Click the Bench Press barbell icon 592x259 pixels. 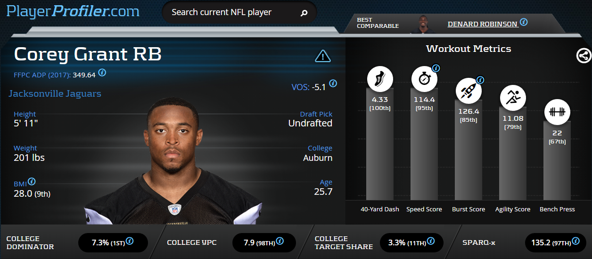(x=557, y=112)
